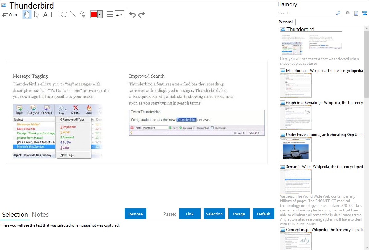Image resolution: width=369 pixels, height=250 pixels.
Task: Click the Selection paste button
Action: point(214,214)
